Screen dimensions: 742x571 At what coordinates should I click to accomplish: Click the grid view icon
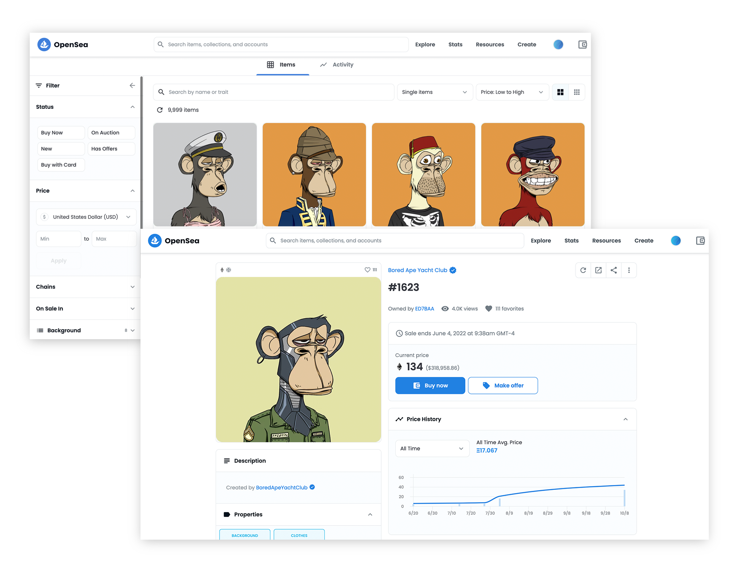point(560,91)
